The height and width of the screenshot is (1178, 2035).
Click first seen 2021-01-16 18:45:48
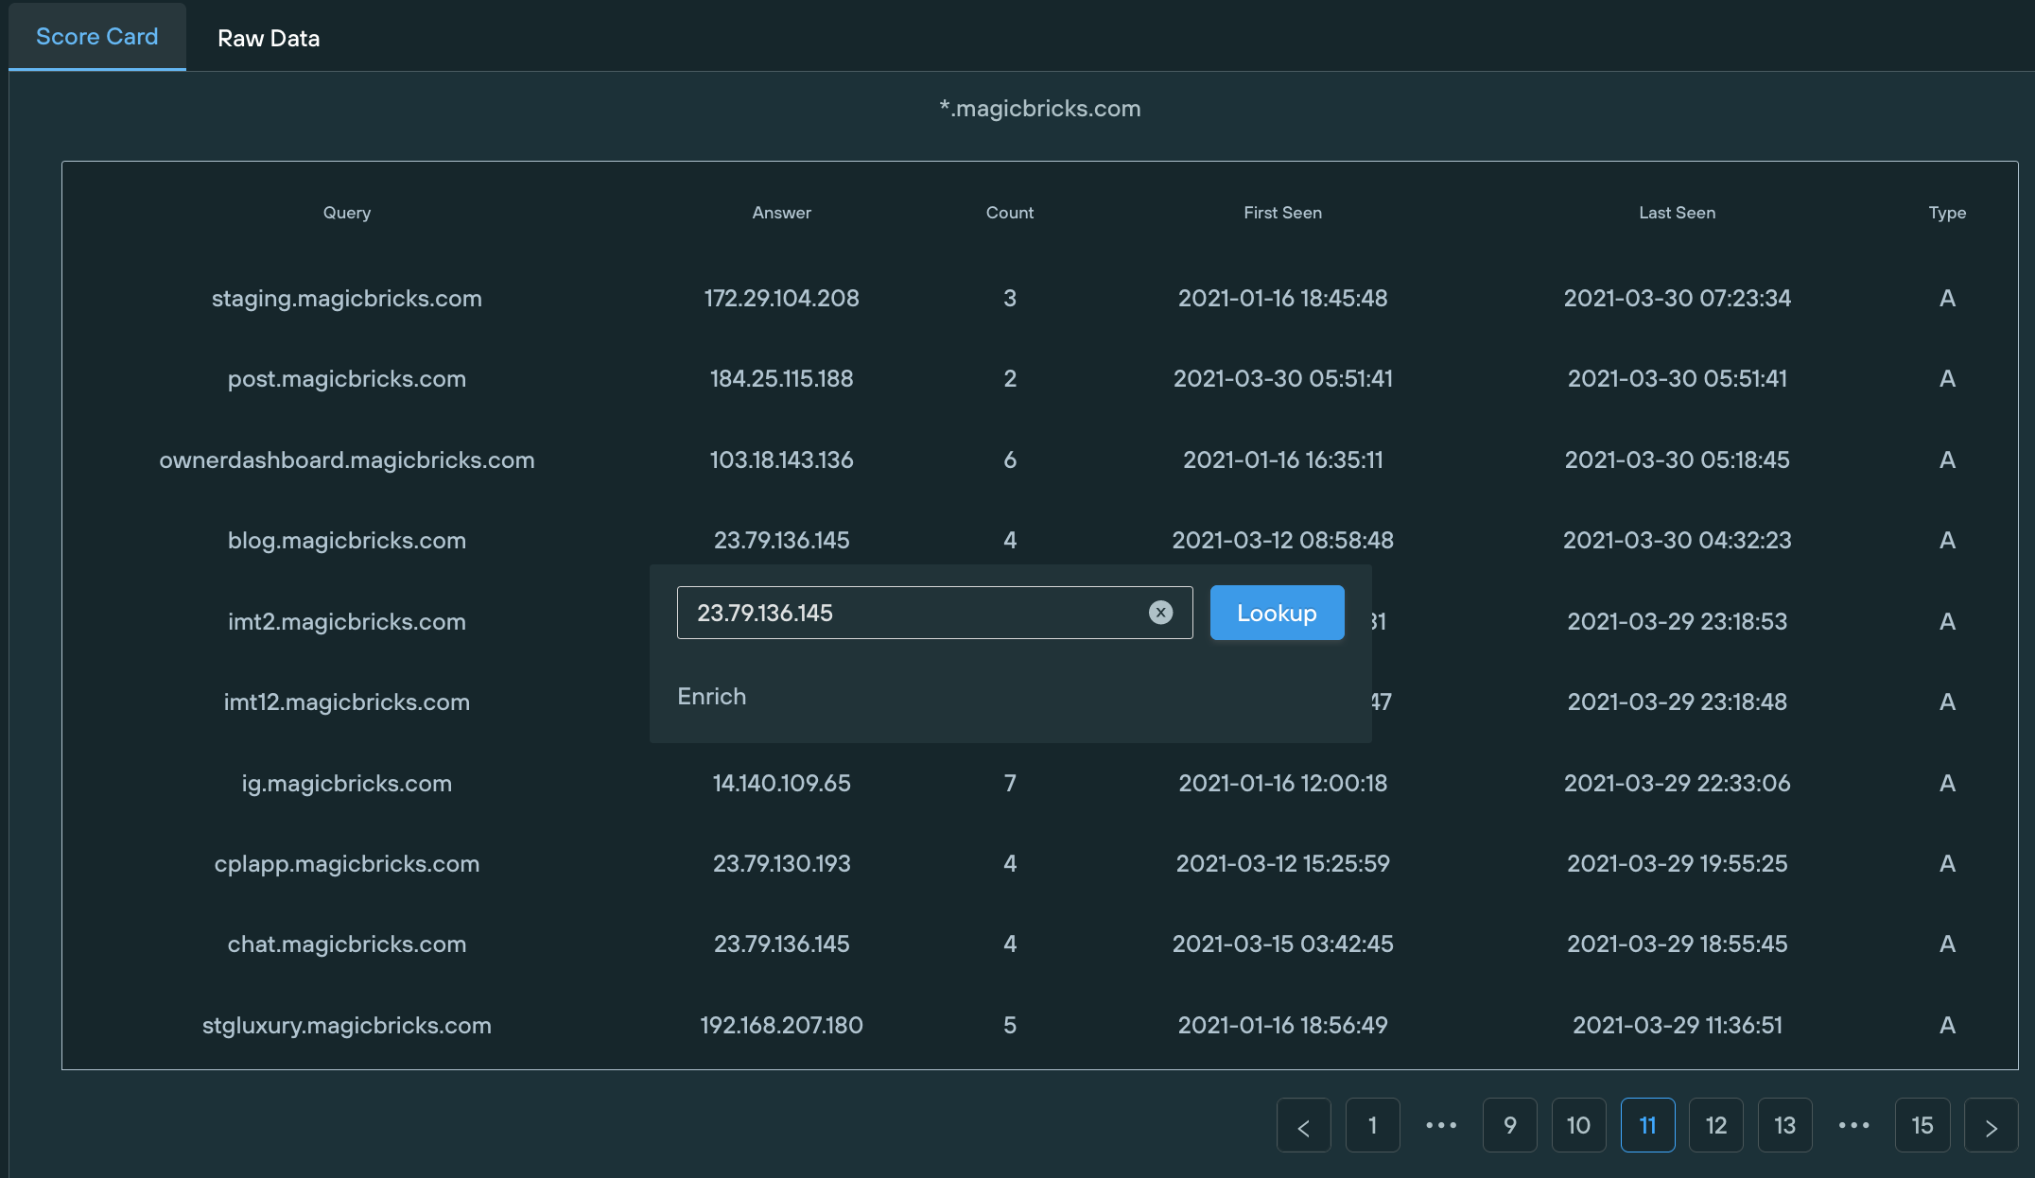[1282, 299]
